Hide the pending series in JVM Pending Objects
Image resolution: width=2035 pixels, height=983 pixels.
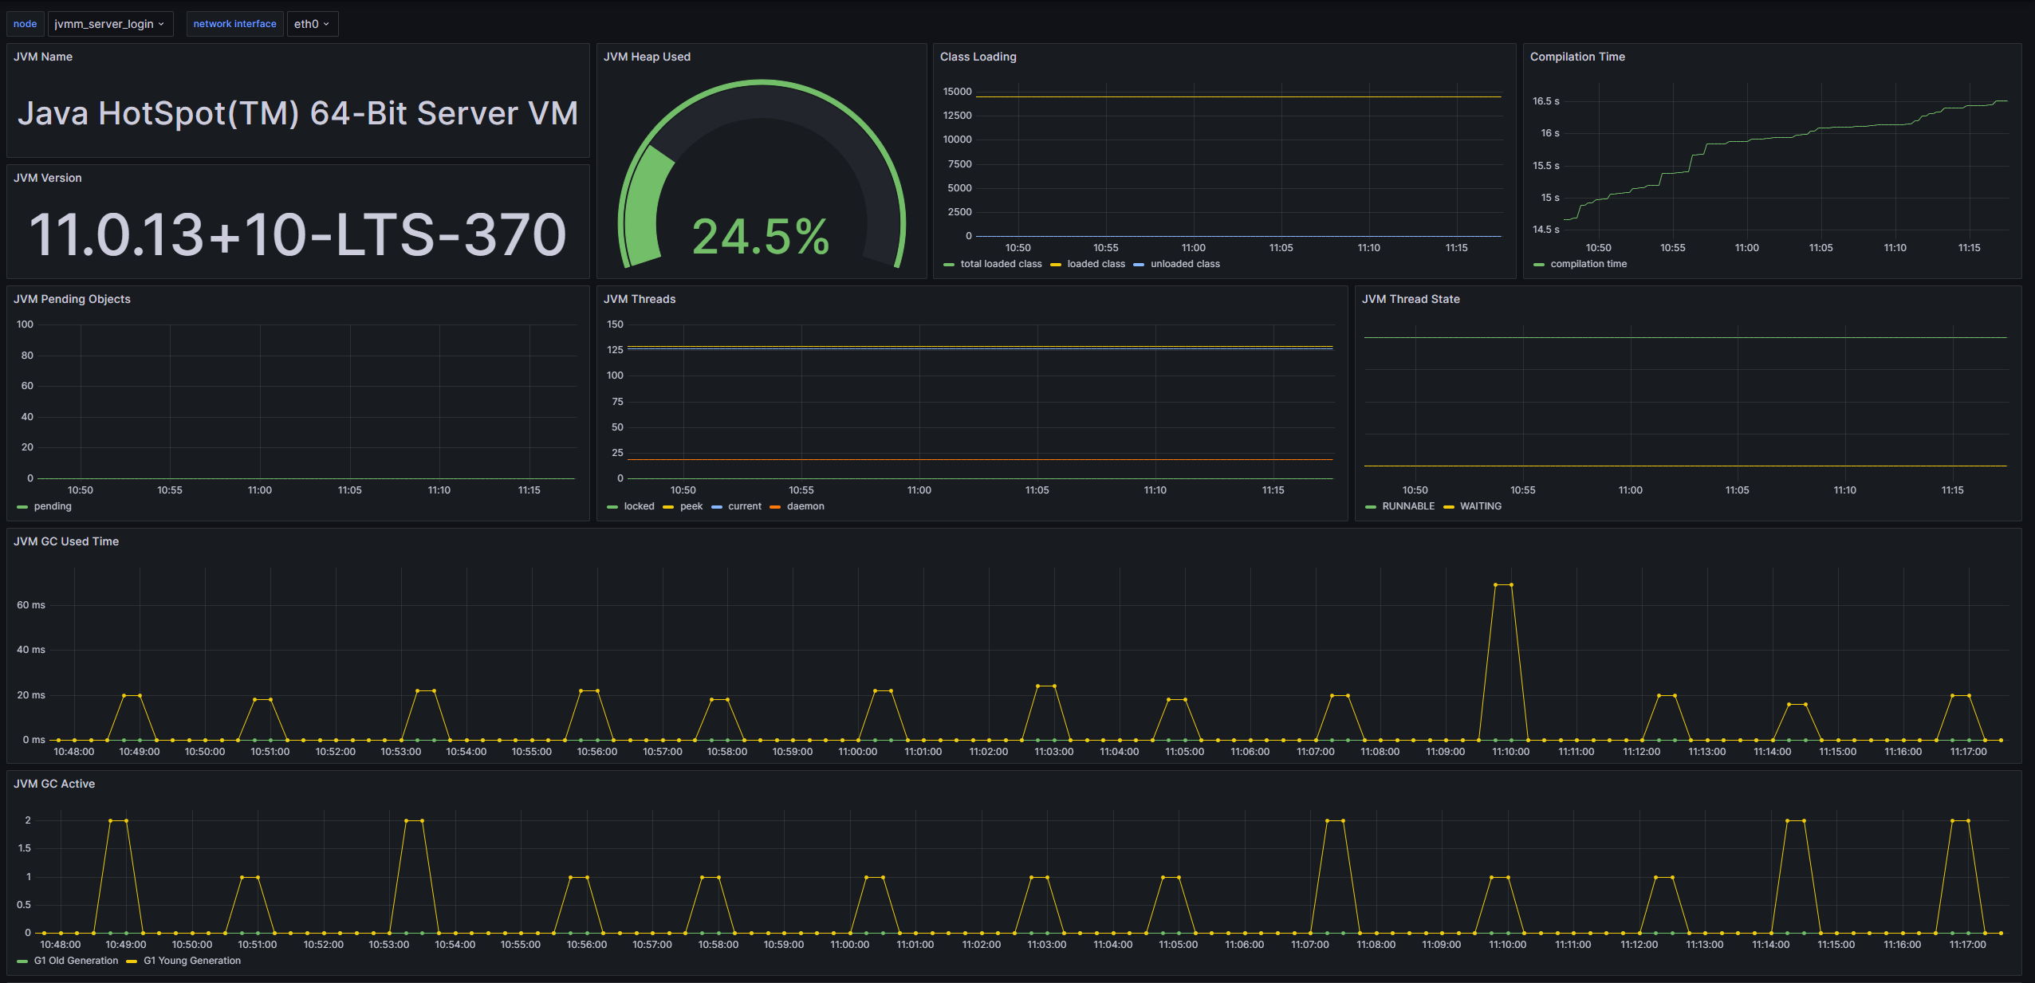point(53,506)
